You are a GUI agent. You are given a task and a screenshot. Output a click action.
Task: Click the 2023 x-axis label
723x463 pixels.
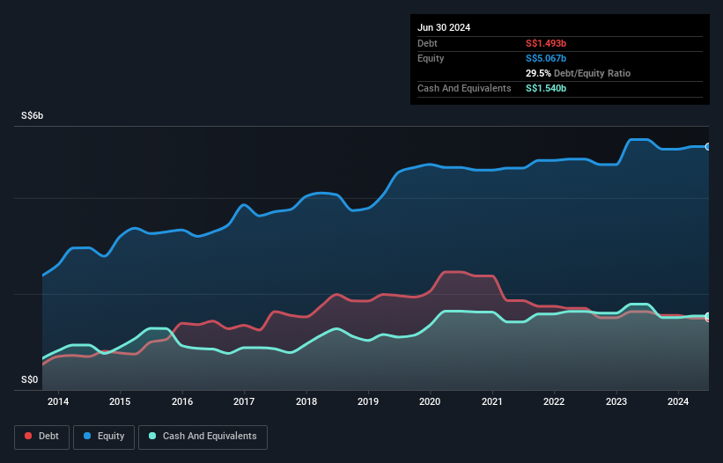click(x=616, y=401)
